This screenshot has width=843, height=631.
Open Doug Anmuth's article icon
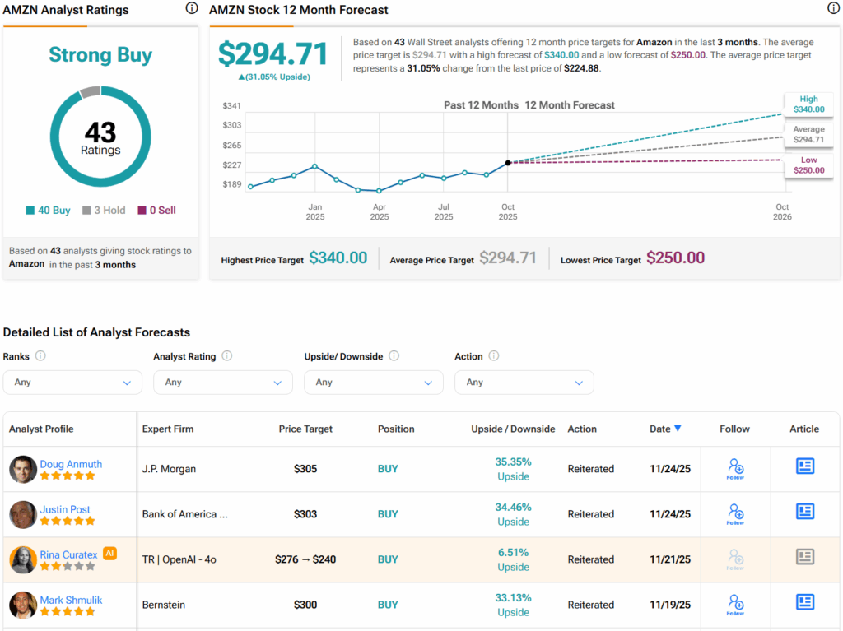tap(804, 466)
